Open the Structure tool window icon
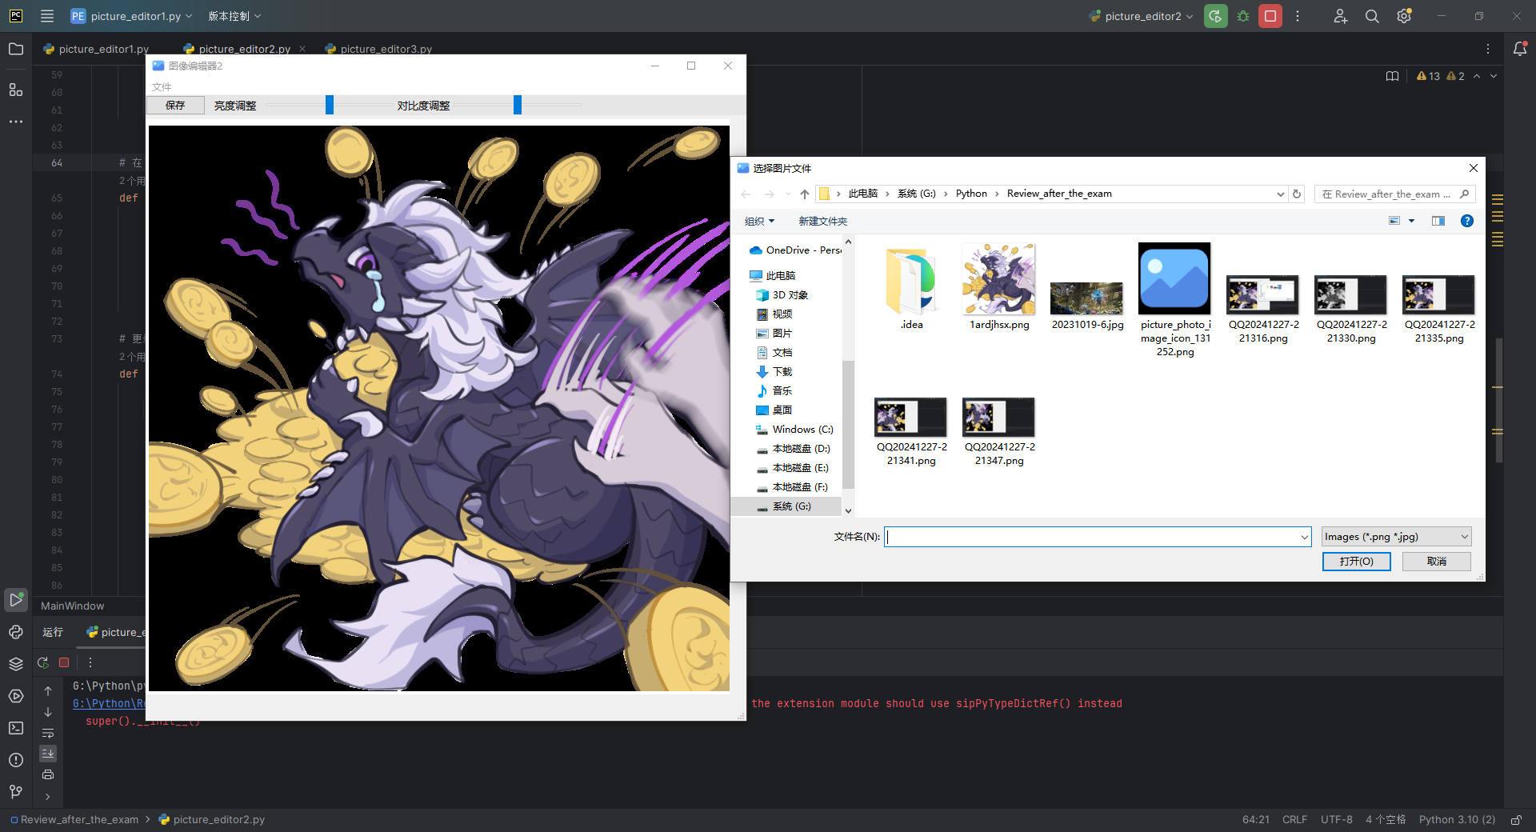This screenshot has width=1536, height=832. (x=16, y=90)
